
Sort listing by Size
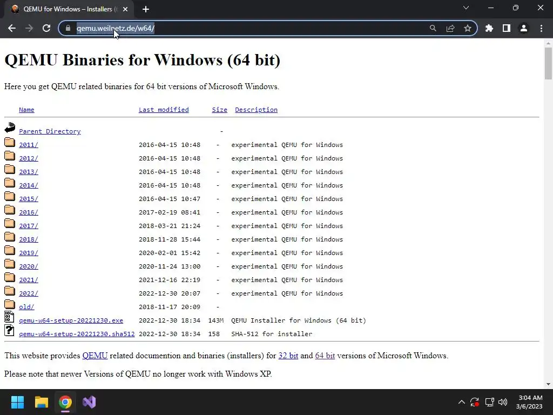pyautogui.click(x=219, y=110)
